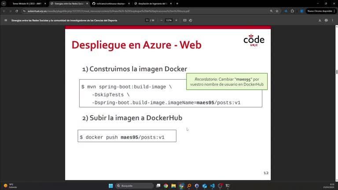Screen dimensions: 338x190
Task: Close the 'Ampliación de Ingeniería' tab
Action: (x=171, y=4)
